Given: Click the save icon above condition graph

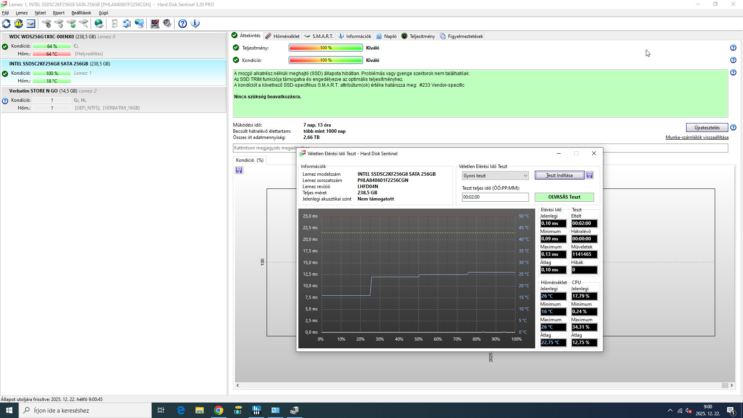Looking at the screenshot, I should point(239,170).
